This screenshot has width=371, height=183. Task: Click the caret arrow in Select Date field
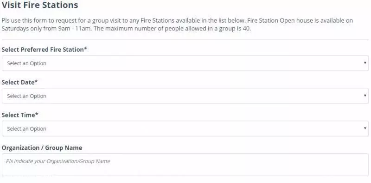point(365,96)
